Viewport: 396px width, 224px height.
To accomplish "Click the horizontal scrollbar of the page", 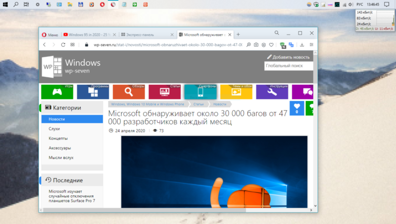I will click(x=145, y=210).
